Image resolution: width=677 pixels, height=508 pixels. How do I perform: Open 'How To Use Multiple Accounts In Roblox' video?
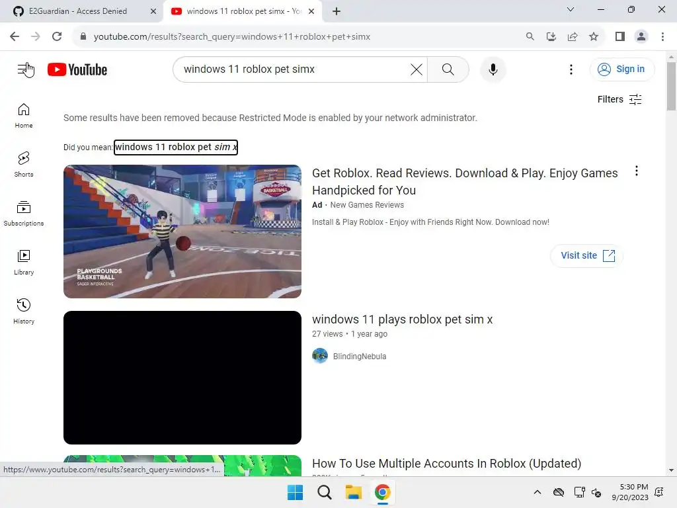(x=446, y=464)
